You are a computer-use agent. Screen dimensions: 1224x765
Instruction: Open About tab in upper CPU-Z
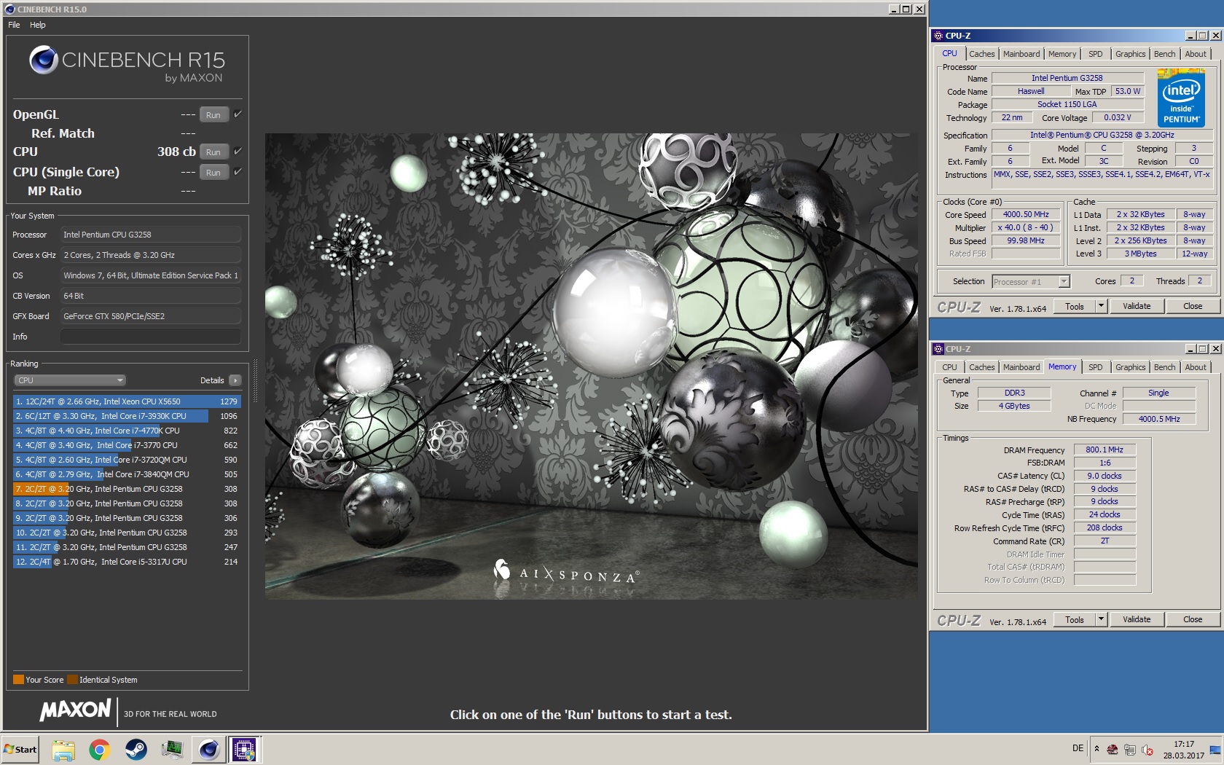tap(1195, 54)
